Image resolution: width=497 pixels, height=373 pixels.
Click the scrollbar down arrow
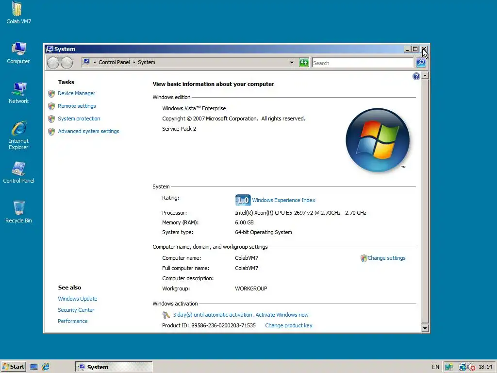point(425,328)
